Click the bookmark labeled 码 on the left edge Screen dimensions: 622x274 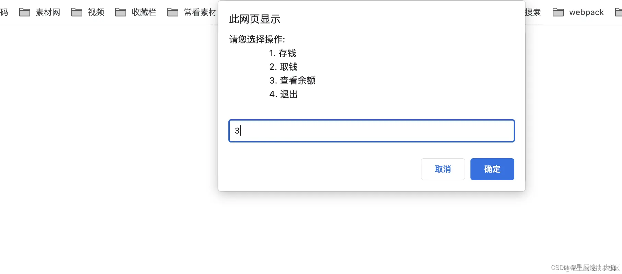coord(4,12)
